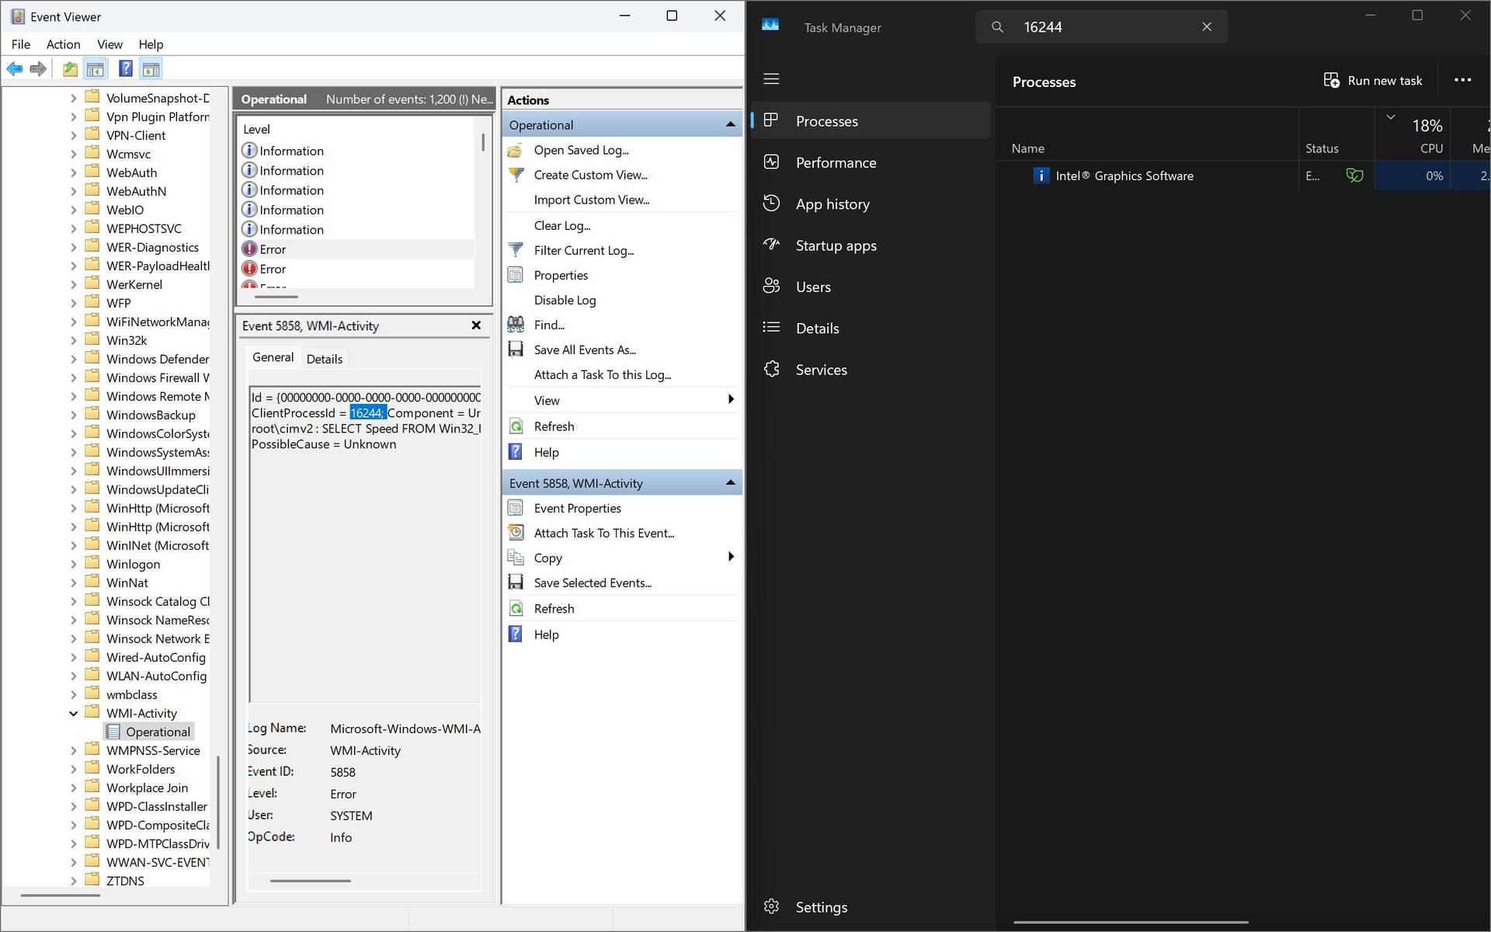The image size is (1491, 932).
Task: Open Performance in the Task Manager sidebar
Action: pos(836,162)
